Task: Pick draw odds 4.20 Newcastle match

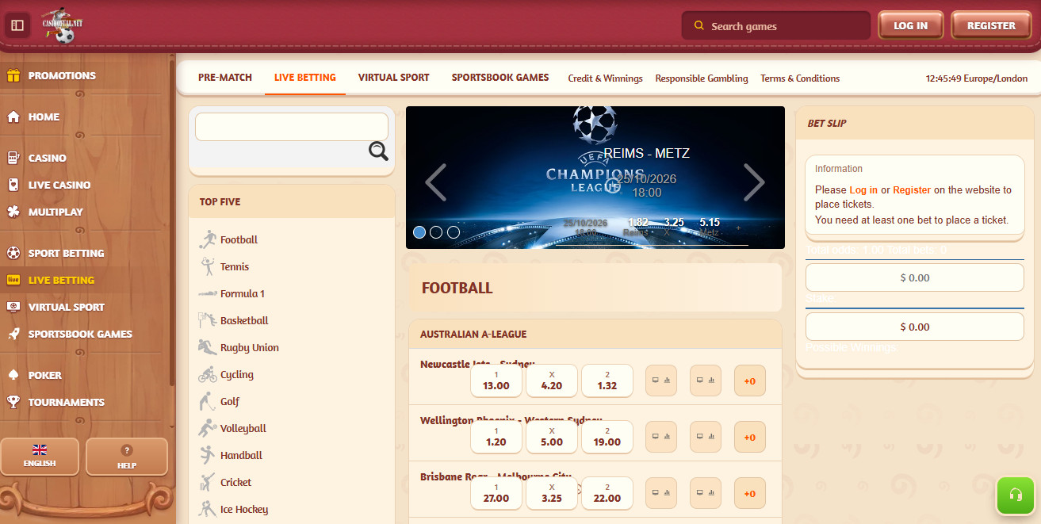Action: (552, 381)
